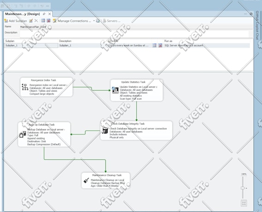Click 'Physical only' text line
Viewport: 262px width, 212px height.
pos(116,137)
